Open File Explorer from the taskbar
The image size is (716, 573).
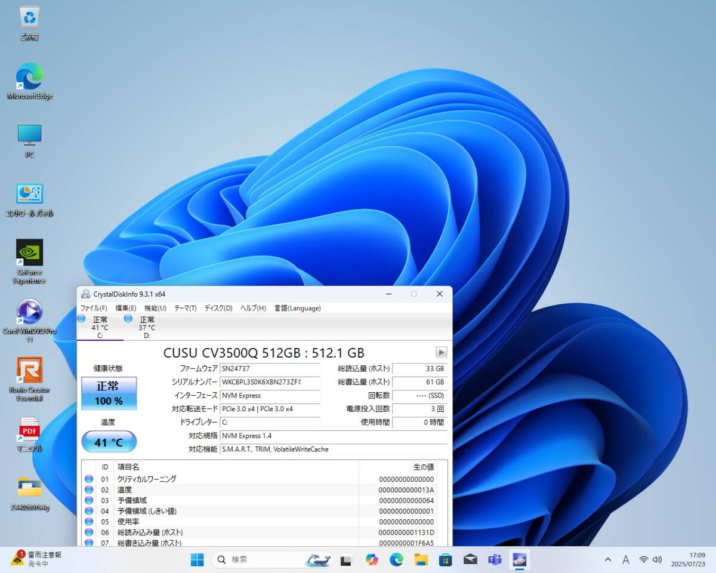421,560
